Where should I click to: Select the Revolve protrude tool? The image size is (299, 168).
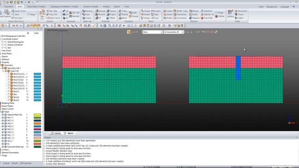point(100,14)
